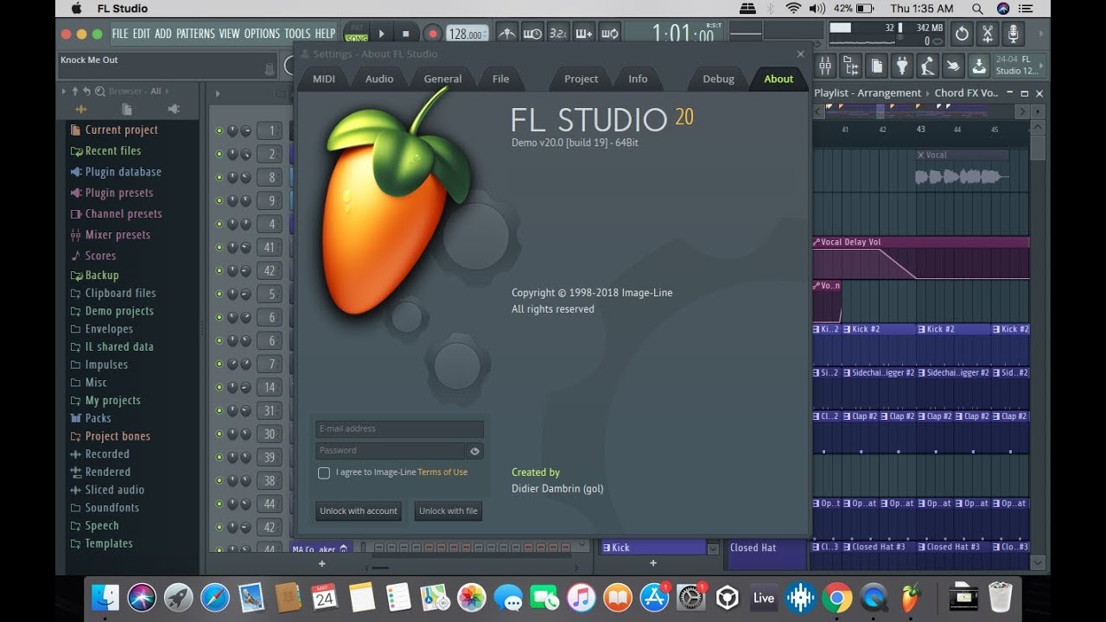1106x622 pixels.
Task: Select the browser plugins speaker filter icon
Action: [x=174, y=109]
